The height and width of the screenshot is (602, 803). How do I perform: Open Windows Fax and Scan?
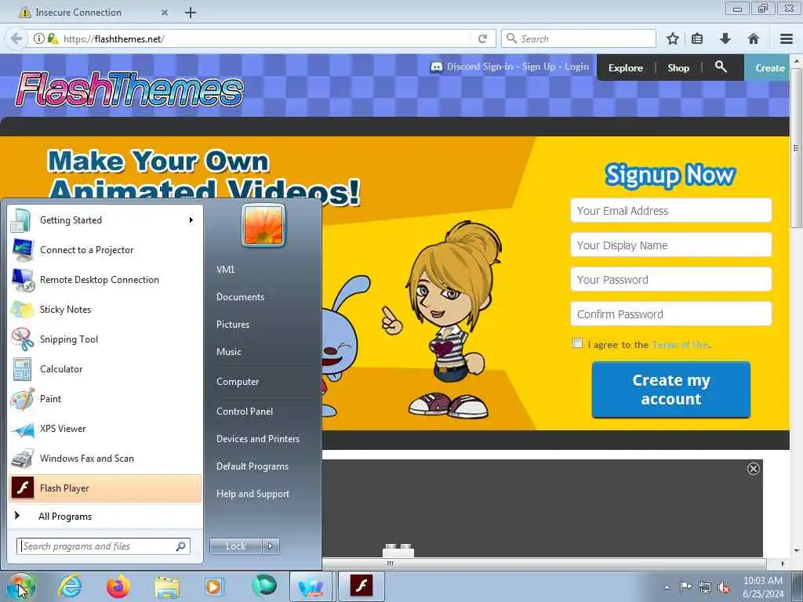[x=105, y=458]
